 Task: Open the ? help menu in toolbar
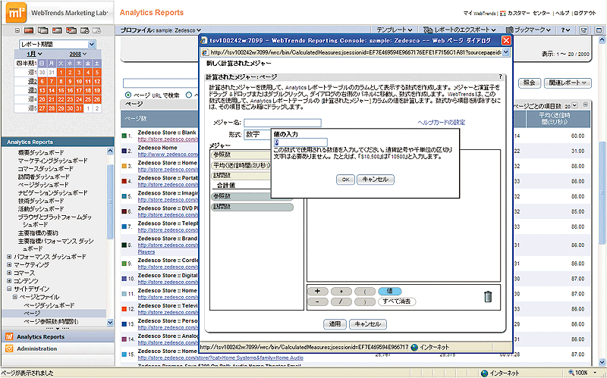pos(565,30)
